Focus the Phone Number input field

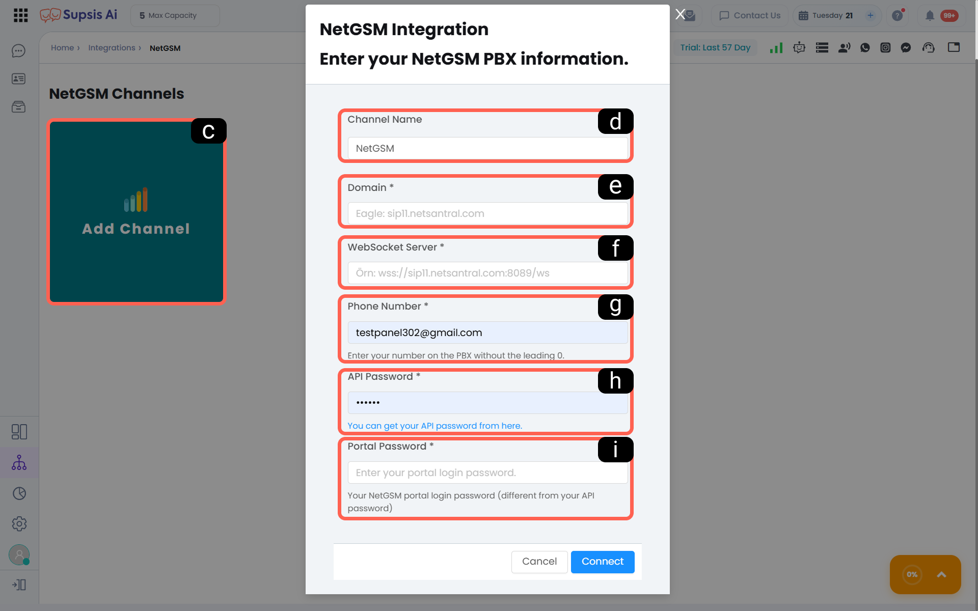(x=487, y=333)
